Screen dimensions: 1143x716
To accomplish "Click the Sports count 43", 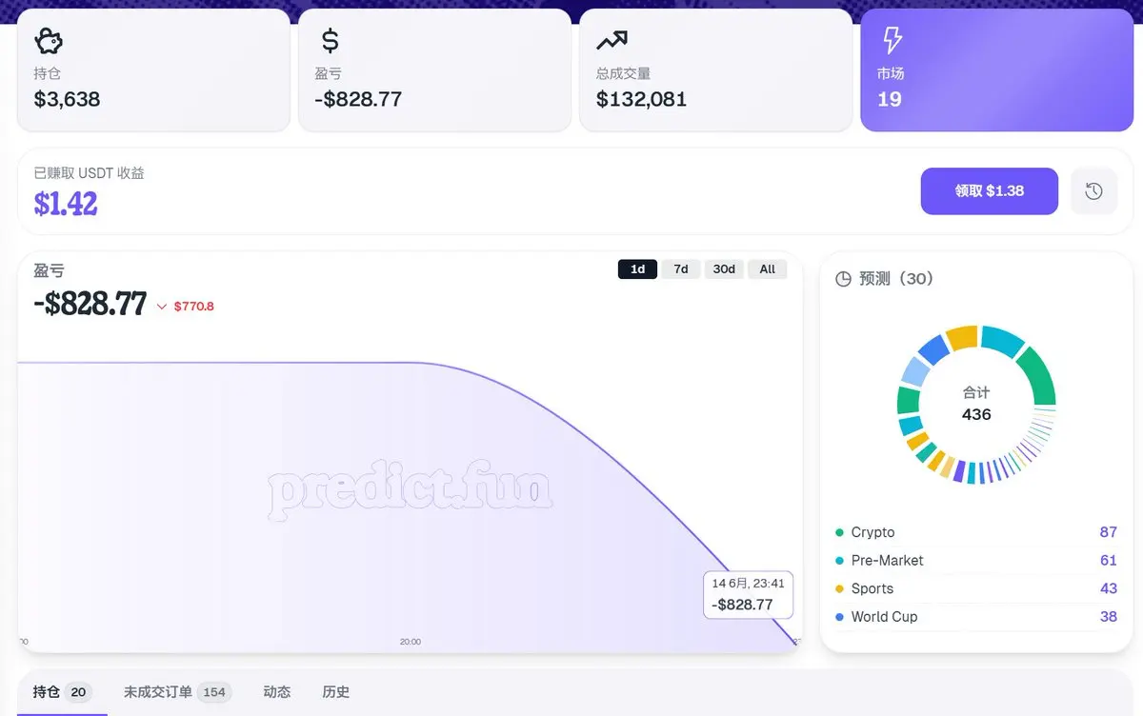I will (x=1108, y=588).
